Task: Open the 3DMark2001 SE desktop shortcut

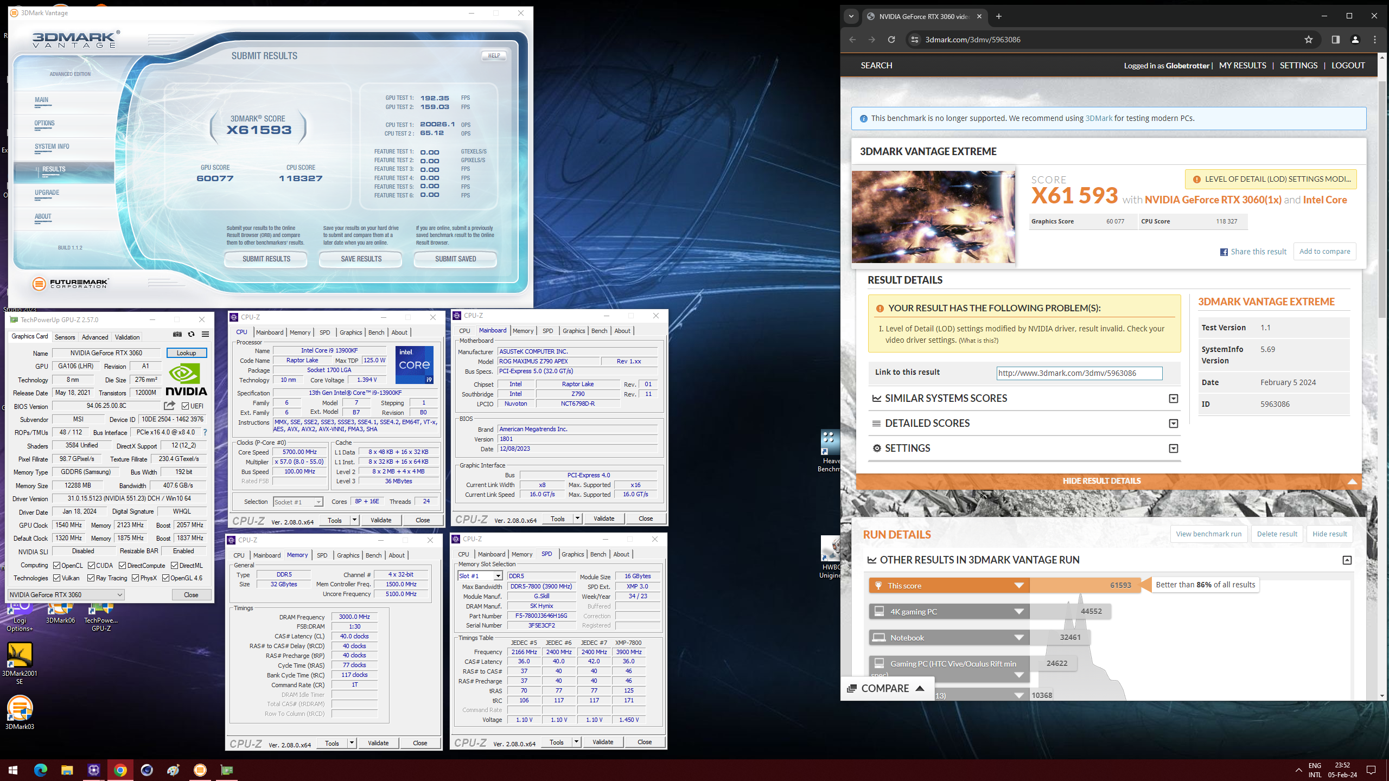Action: [20, 663]
